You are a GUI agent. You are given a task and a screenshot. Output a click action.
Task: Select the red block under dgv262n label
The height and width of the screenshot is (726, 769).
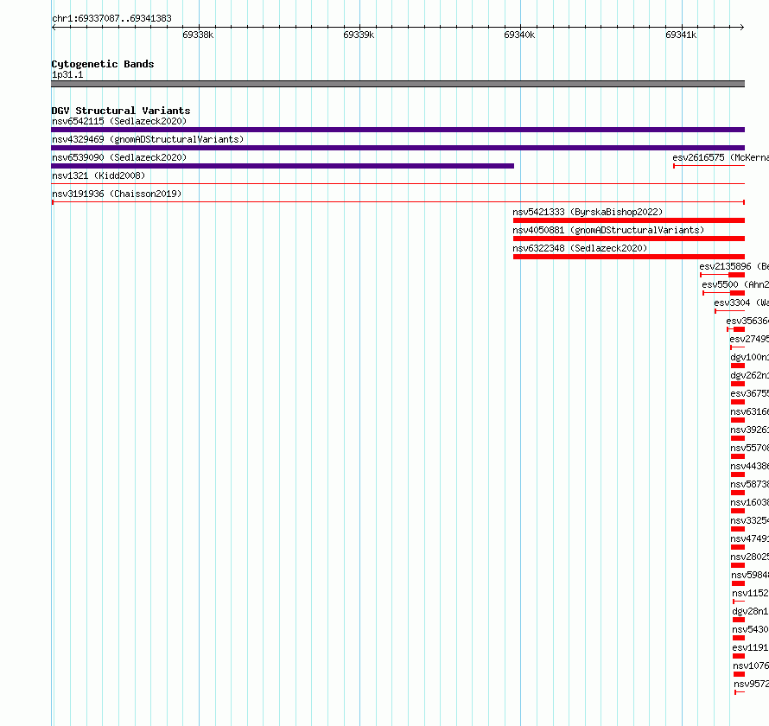tap(738, 384)
